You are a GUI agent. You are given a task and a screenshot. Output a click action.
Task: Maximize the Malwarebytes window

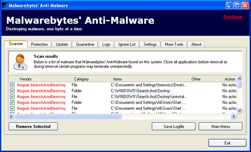click(237, 5)
